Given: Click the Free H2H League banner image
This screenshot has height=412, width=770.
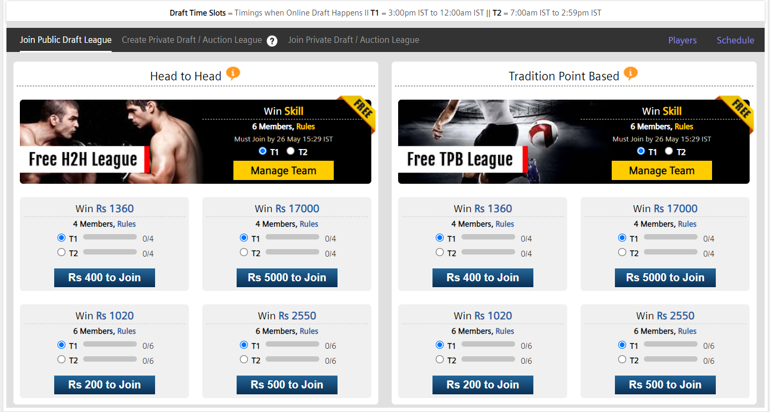Looking at the screenshot, I should pyautogui.click(x=111, y=141).
